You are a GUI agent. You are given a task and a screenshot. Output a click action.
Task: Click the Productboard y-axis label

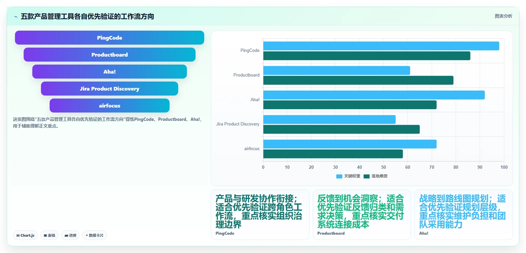pos(246,75)
